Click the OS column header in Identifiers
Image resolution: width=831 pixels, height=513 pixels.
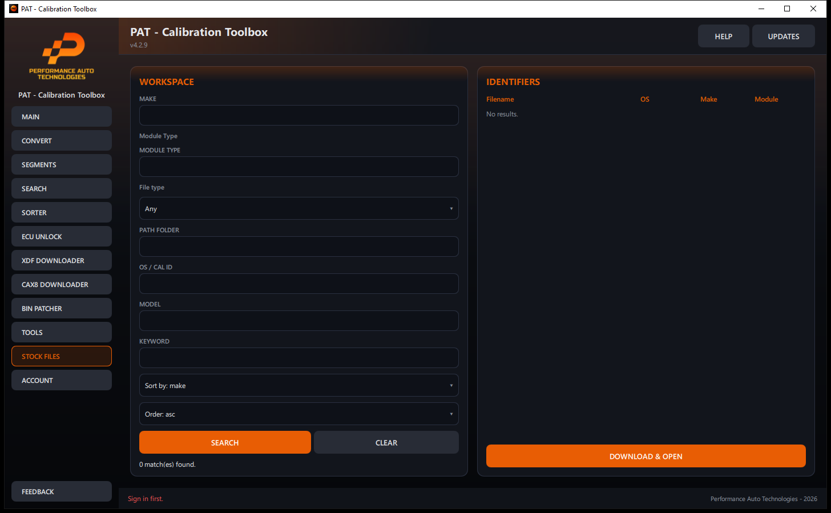(x=645, y=99)
